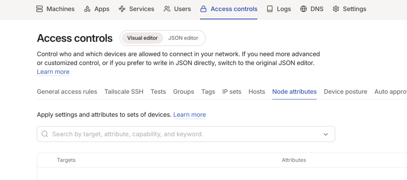Click the Services nodes icon
This screenshot has width=407, height=180.
pos(122,9)
